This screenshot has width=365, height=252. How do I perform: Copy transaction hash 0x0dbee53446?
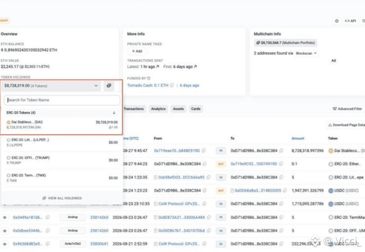pyautogui.click(x=48, y=231)
